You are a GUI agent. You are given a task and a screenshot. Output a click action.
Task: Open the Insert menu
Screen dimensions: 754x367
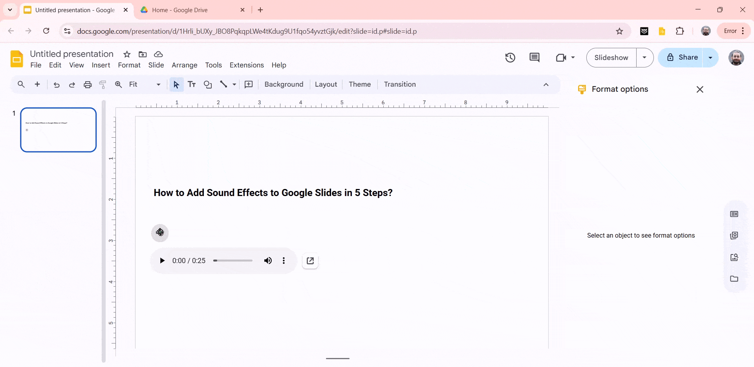(x=101, y=65)
